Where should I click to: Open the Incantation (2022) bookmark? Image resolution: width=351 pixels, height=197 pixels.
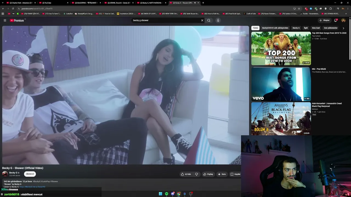click(x=126, y=13)
